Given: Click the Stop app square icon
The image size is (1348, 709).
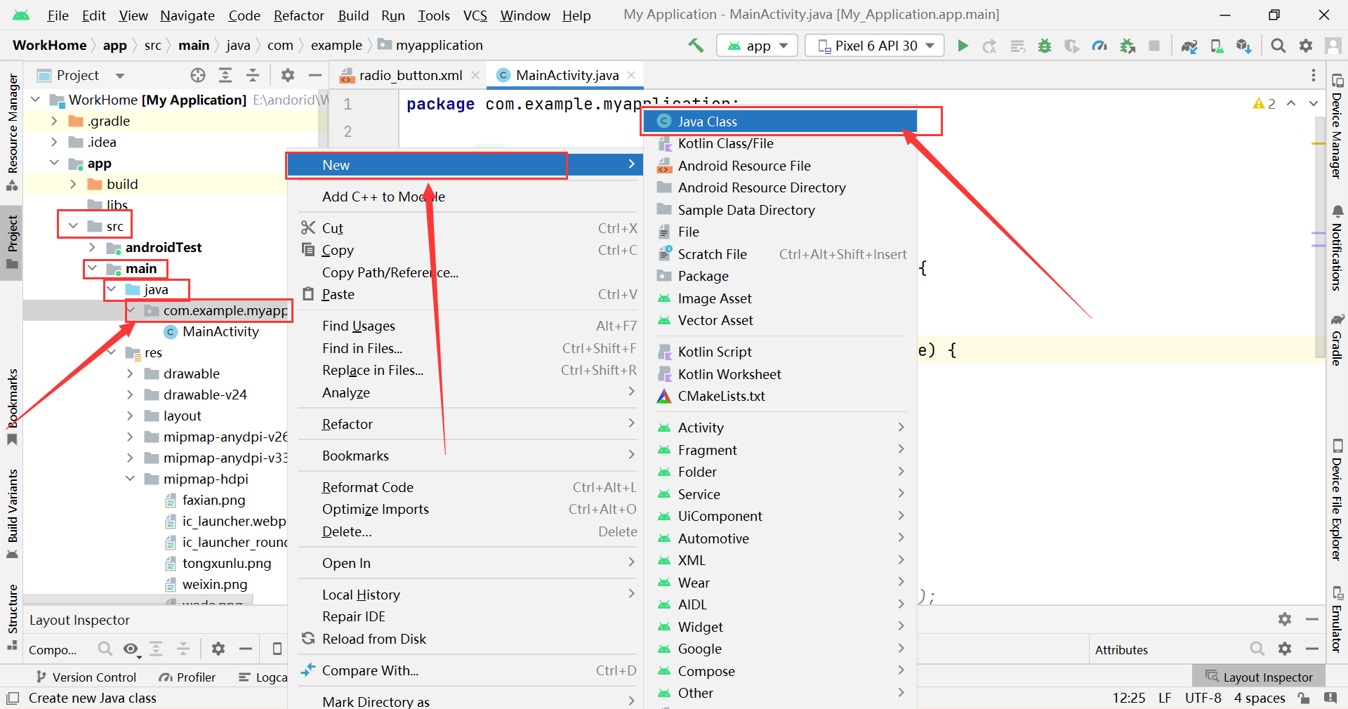Looking at the screenshot, I should [x=1154, y=46].
